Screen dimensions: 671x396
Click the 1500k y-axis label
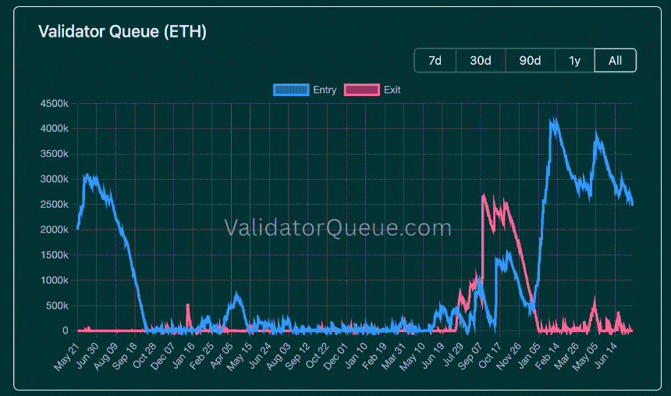tap(55, 255)
